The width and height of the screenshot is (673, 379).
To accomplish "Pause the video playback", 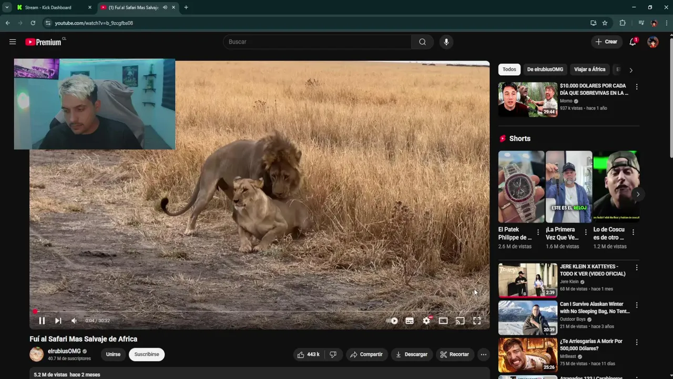I will coord(42,321).
